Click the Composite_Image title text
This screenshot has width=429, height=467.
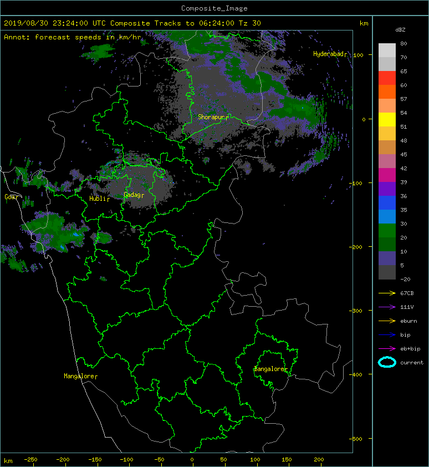click(214, 8)
